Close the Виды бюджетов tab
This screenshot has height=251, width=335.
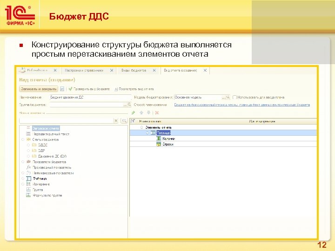[x=154, y=70]
